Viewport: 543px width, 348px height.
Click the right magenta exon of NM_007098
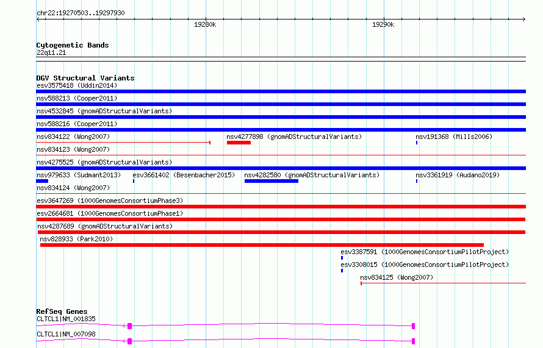tap(413, 341)
